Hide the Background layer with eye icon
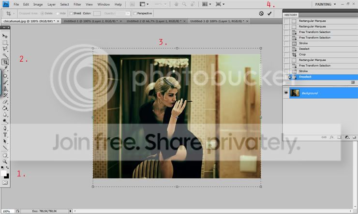This screenshot has width=358, height=214. click(286, 93)
